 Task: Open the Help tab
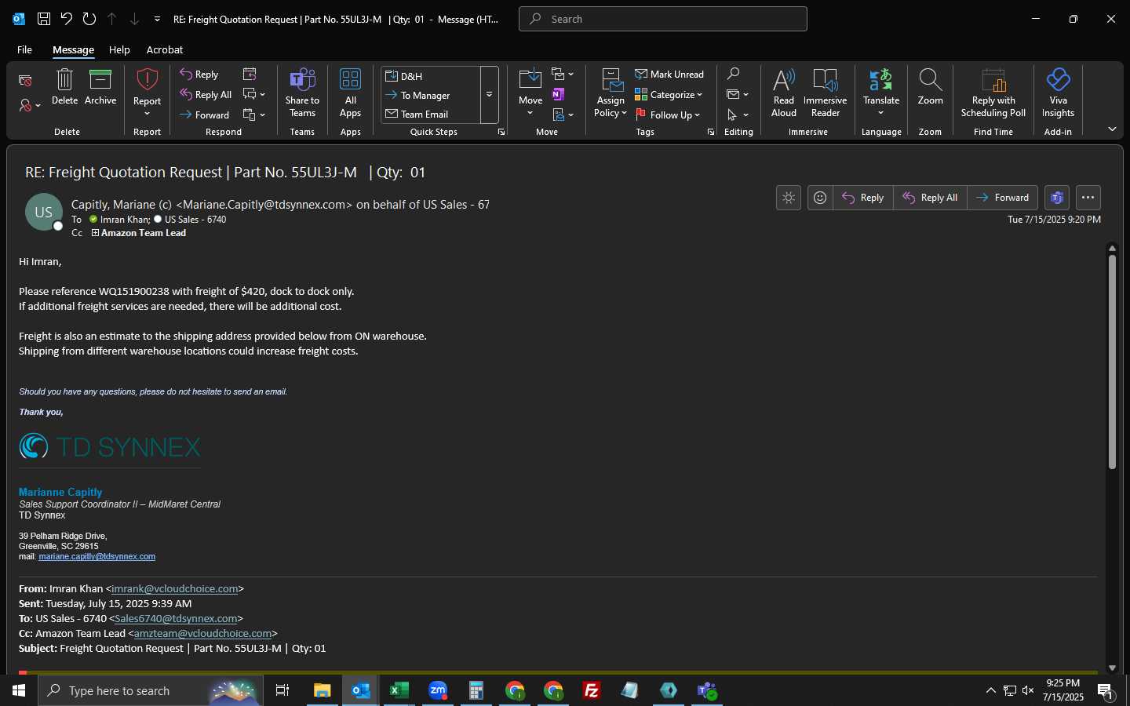point(119,49)
